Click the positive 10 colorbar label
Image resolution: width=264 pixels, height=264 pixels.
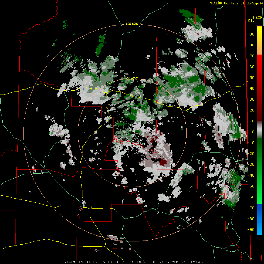click(252, 121)
